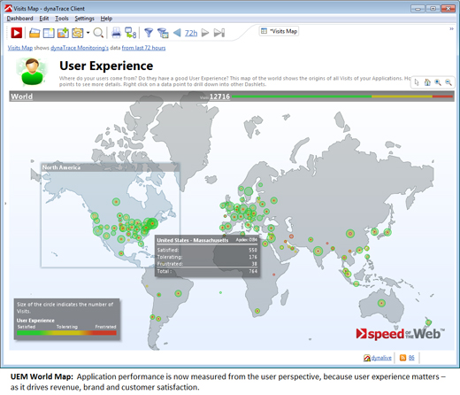Click the Massachusetts data point circle

tap(152, 224)
